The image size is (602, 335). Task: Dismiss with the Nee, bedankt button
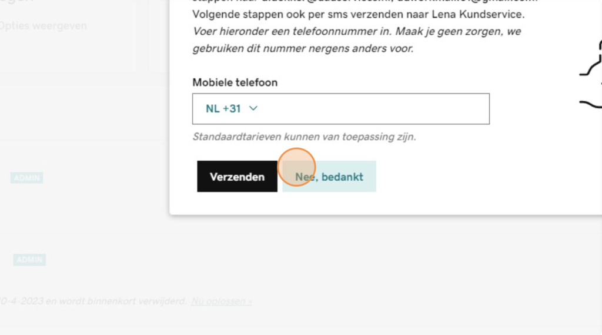tap(329, 177)
